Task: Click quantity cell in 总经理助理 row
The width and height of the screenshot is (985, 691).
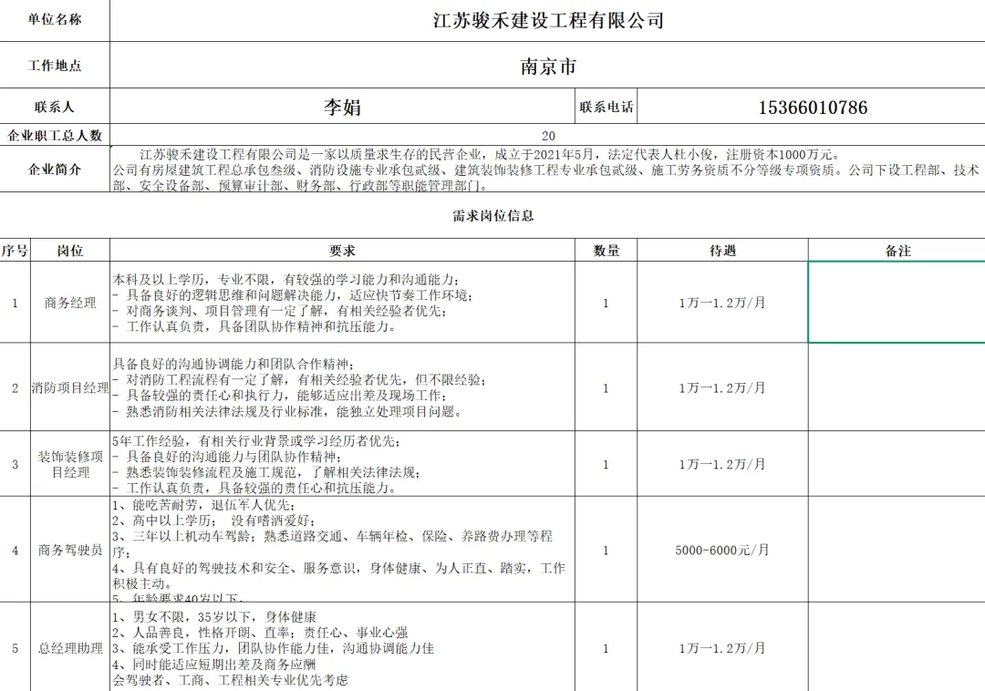Action: 607,647
